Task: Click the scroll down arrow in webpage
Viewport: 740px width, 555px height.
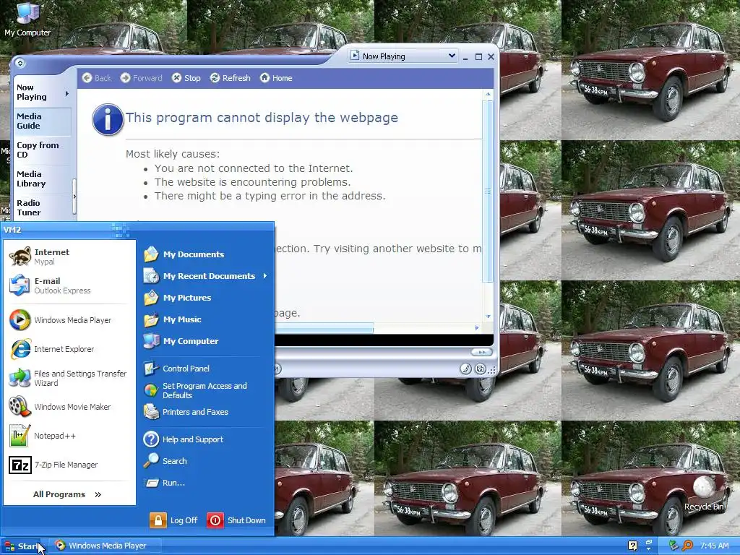Action: [x=488, y=317]
